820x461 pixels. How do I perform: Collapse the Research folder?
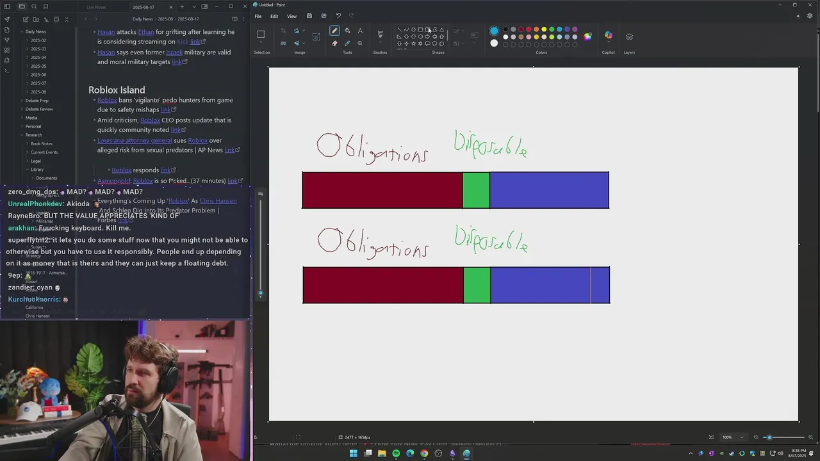[22, 135]
